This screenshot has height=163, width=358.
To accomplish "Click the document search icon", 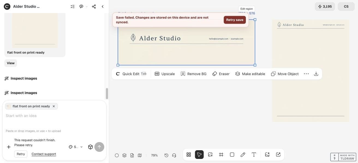I will pyautogui.click(x=132, y=155).
